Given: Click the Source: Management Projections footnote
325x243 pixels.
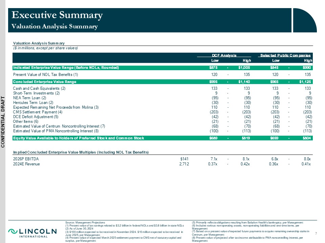Looking at the screenshot, I should pos(85,223).
